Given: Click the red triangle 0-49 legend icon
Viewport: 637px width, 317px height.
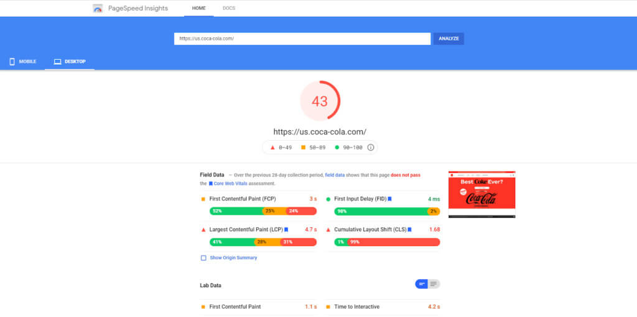Looking at the screenshot, I should [272, 148].
